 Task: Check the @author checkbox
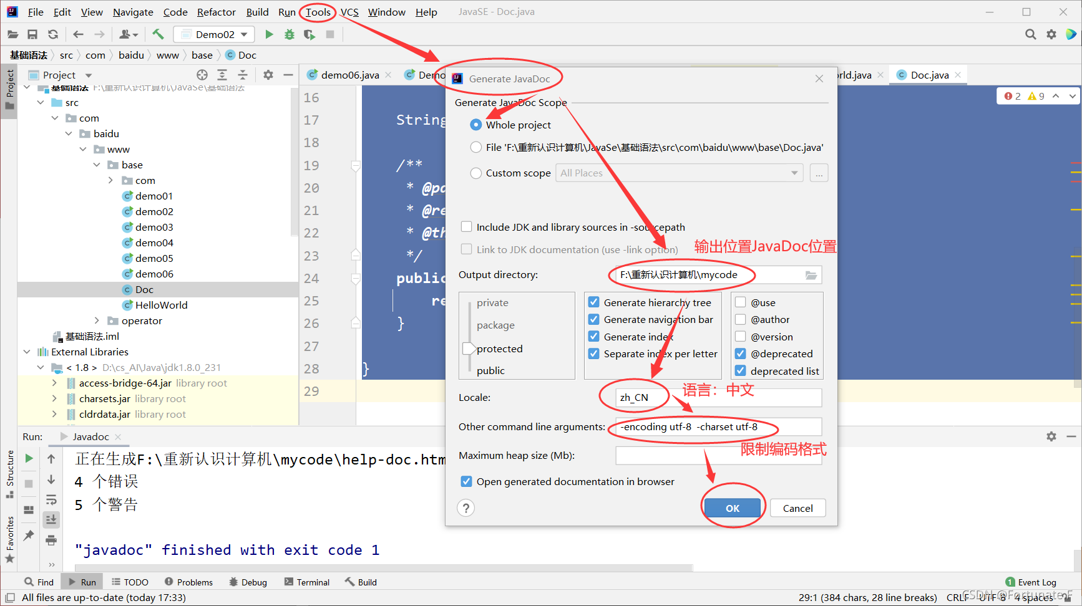click(741, 319)
